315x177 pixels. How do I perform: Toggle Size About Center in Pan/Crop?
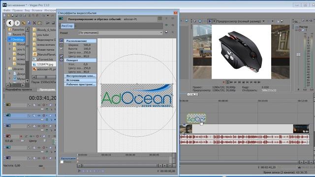[61, 60]
